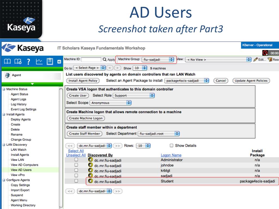The image size is (279, 209).
Task: Open Copy Settings in navigation tree
Action: [20, 185]
